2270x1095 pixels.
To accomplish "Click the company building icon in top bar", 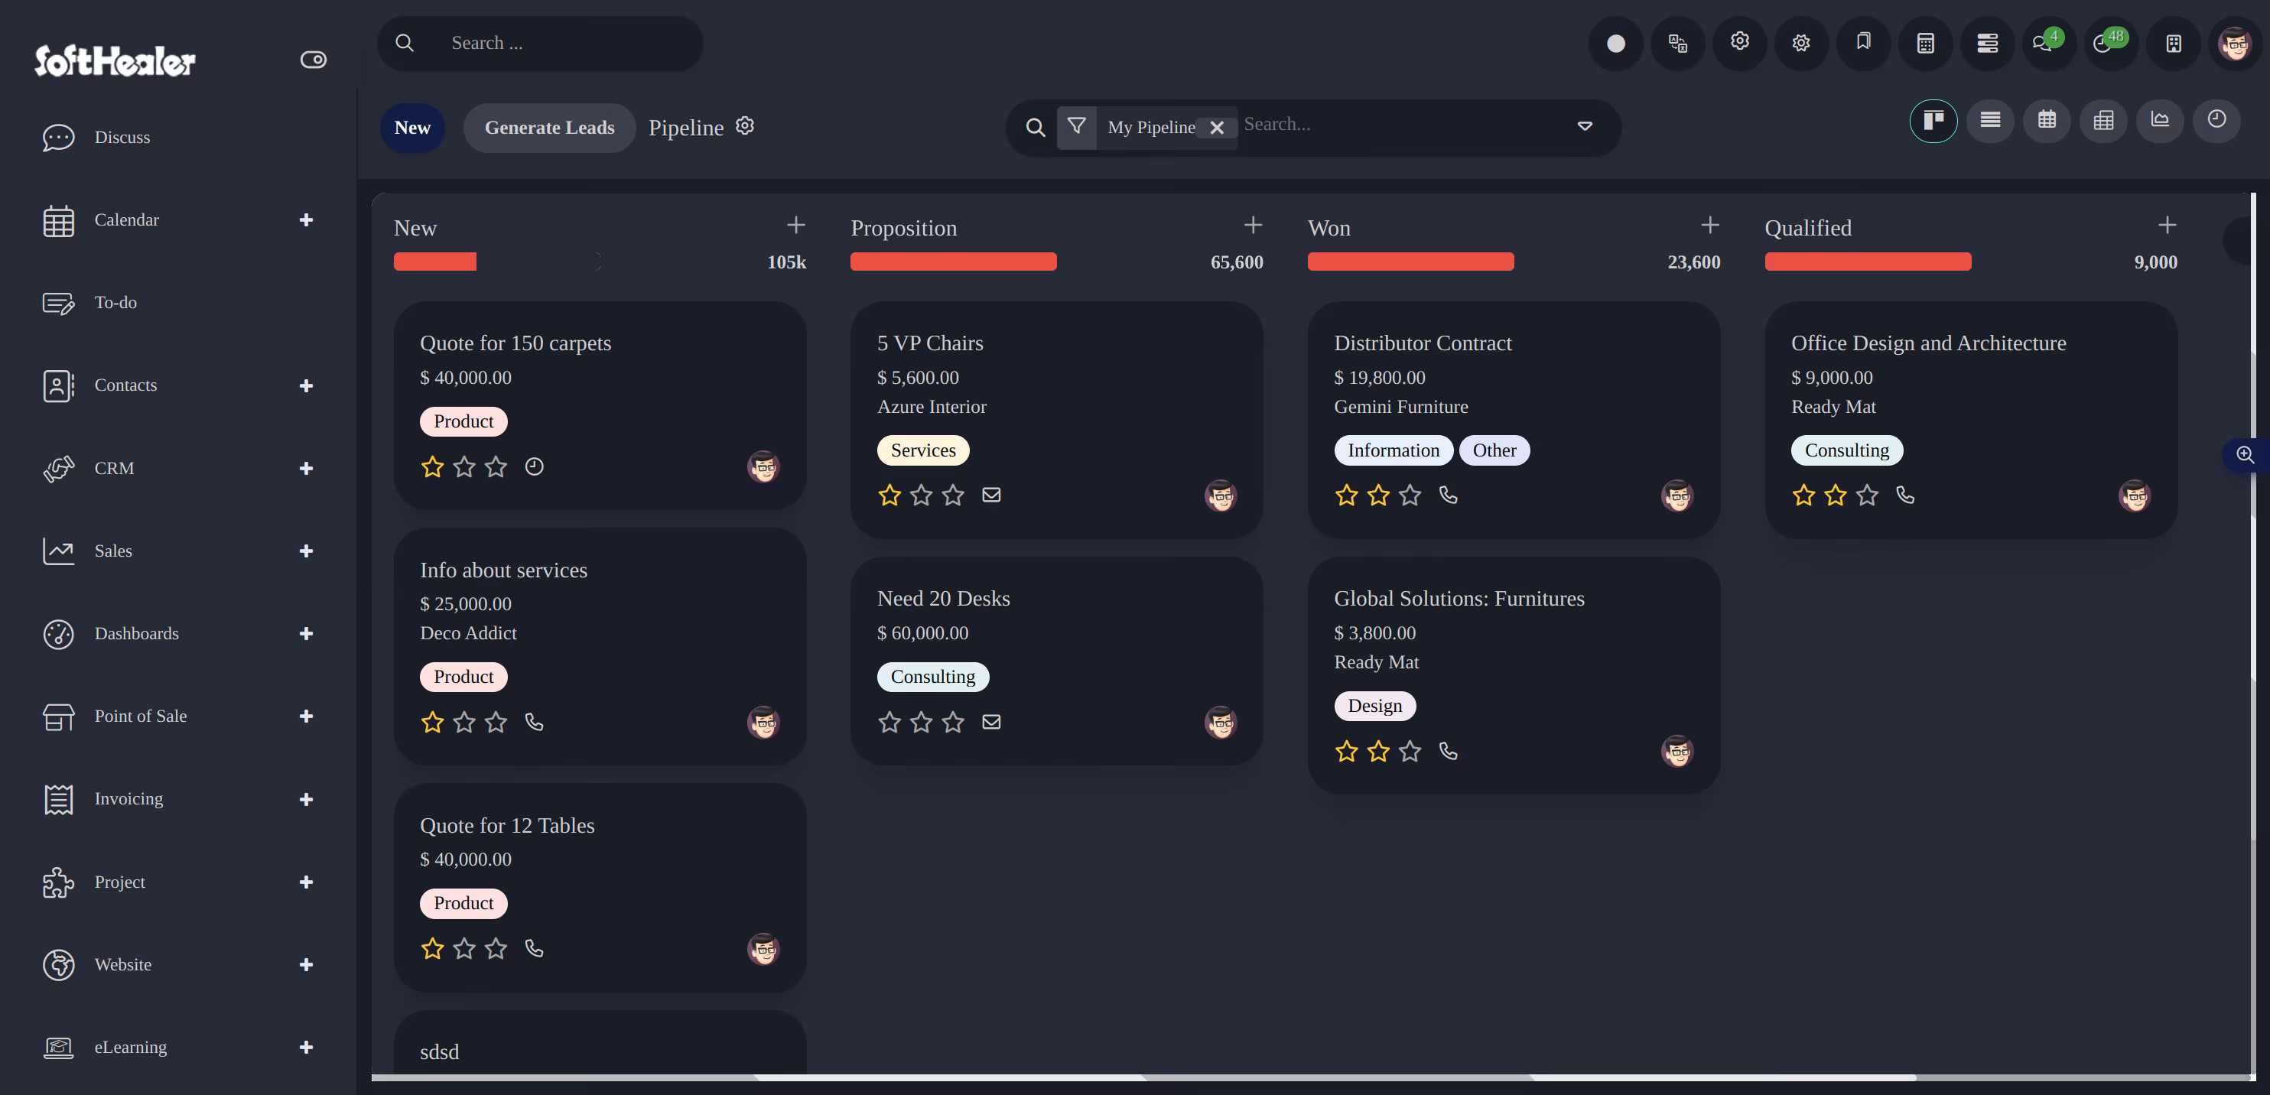I will [2173, 43].
